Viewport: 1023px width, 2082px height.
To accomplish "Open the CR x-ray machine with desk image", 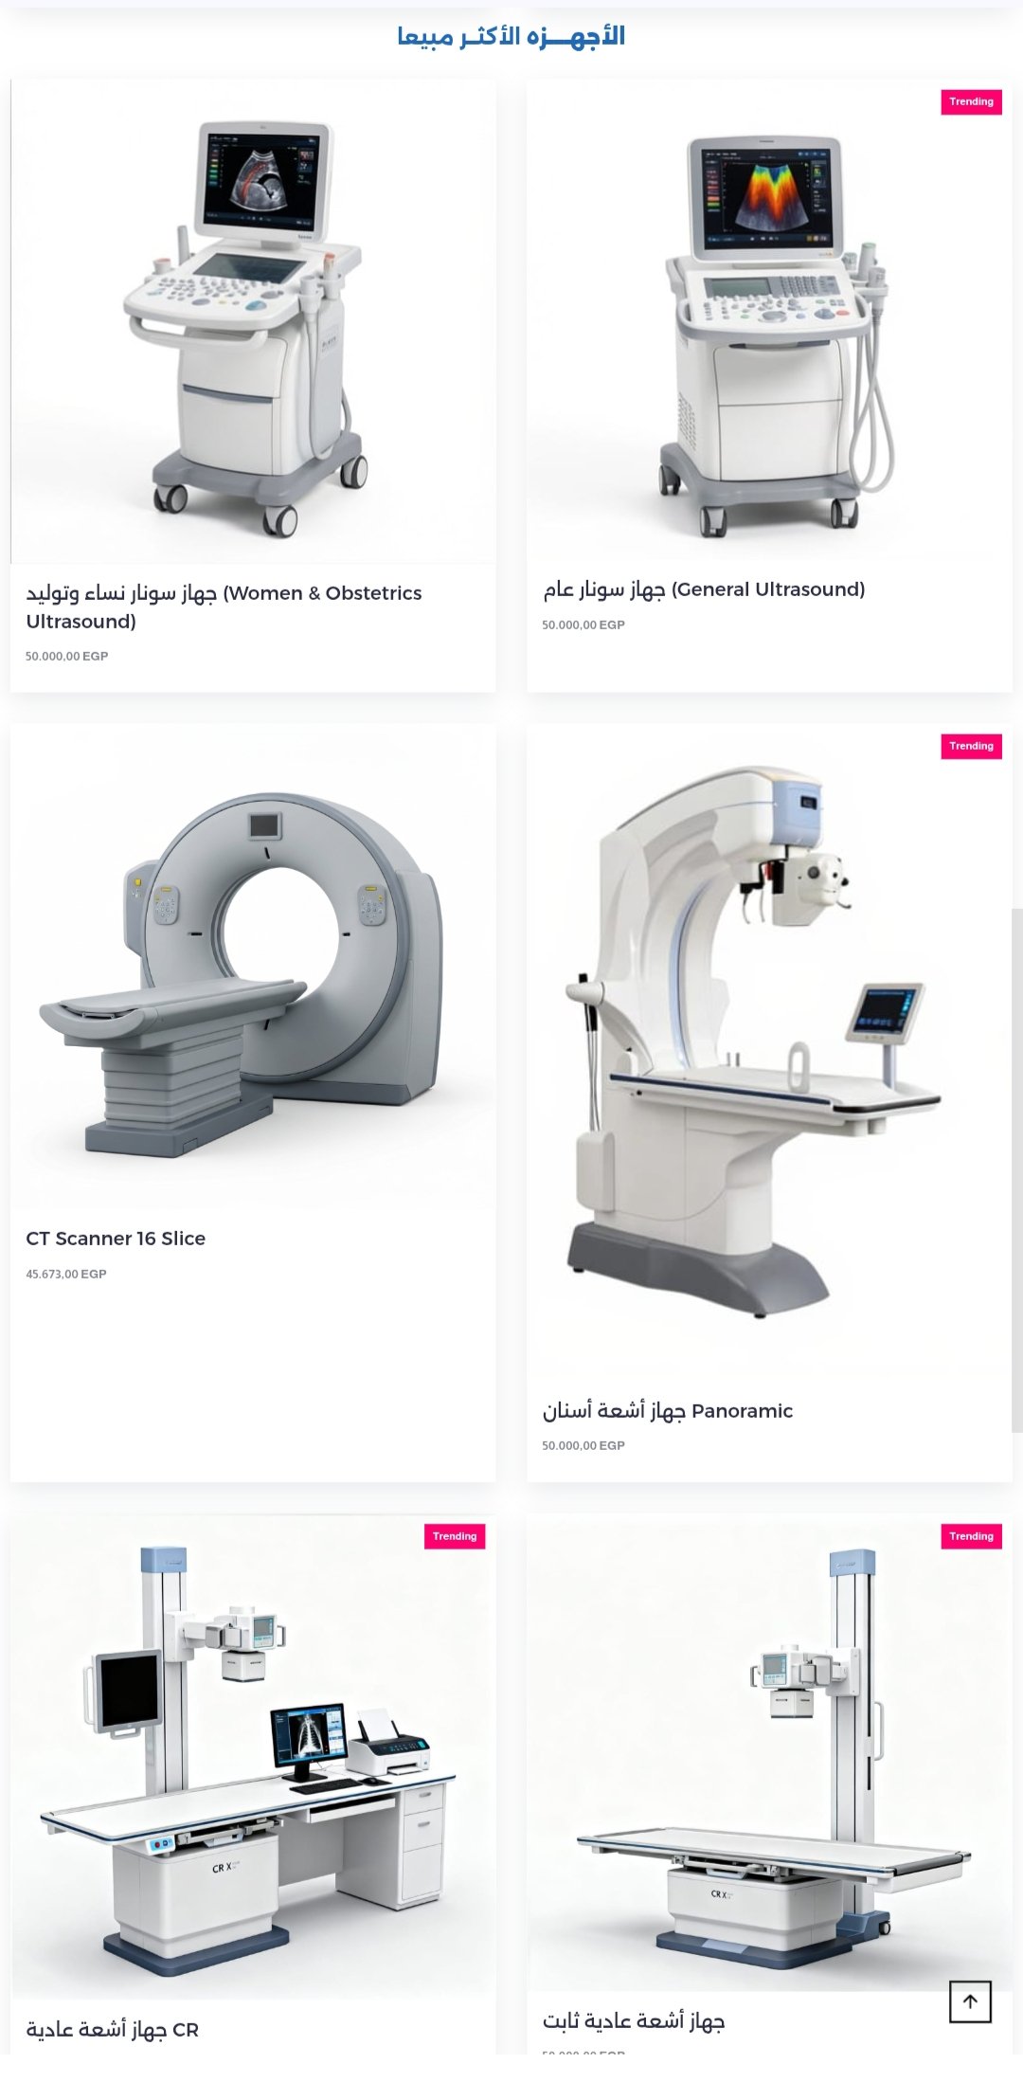I will pyautogui.click(x=253, y=1757).
